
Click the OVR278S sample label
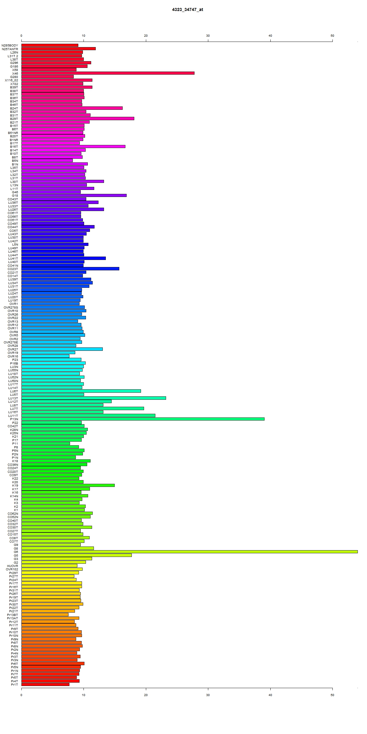(11, 307)
